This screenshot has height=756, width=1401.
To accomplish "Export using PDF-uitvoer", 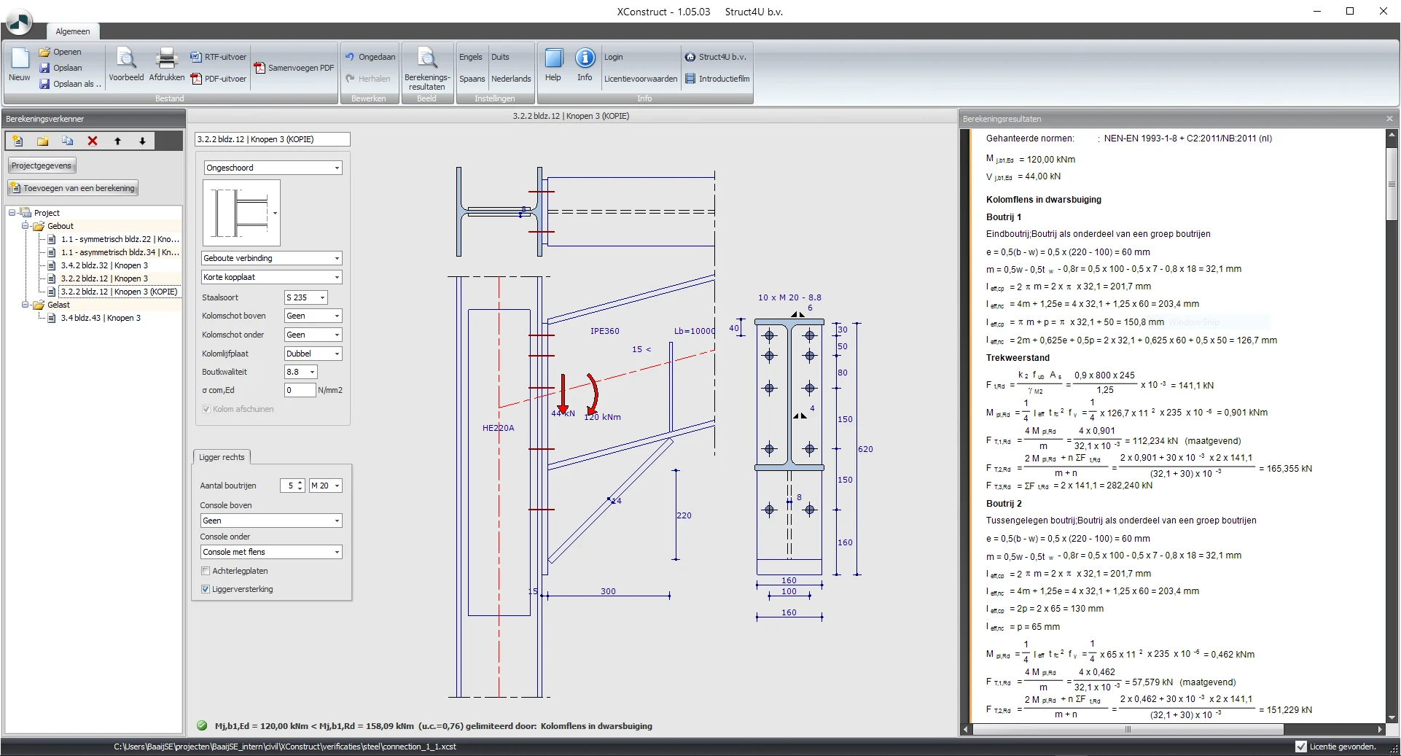I will coord(218,79).
